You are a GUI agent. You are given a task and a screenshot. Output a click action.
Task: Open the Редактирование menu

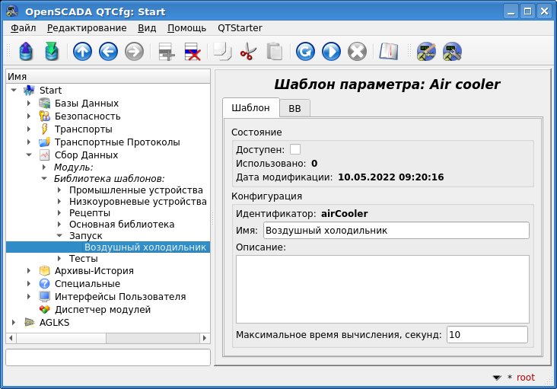pos(87,27)
